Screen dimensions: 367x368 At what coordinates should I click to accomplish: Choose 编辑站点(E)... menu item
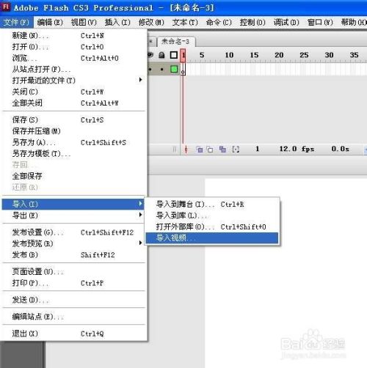tap(73, 317)
